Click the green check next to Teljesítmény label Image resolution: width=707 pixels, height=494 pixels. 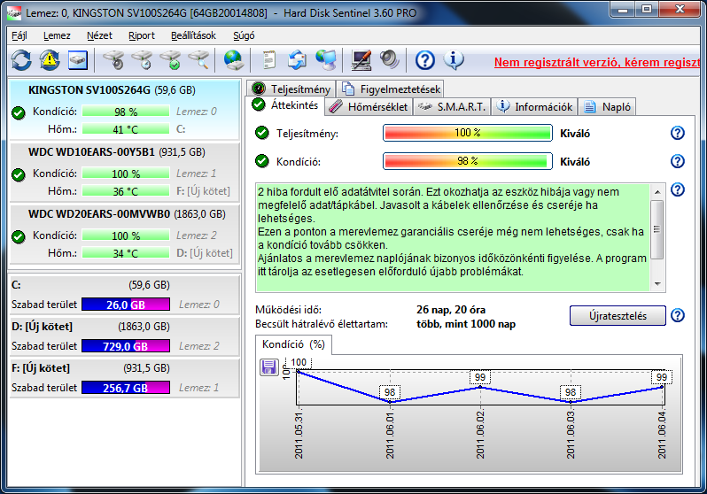coord(262,133)
